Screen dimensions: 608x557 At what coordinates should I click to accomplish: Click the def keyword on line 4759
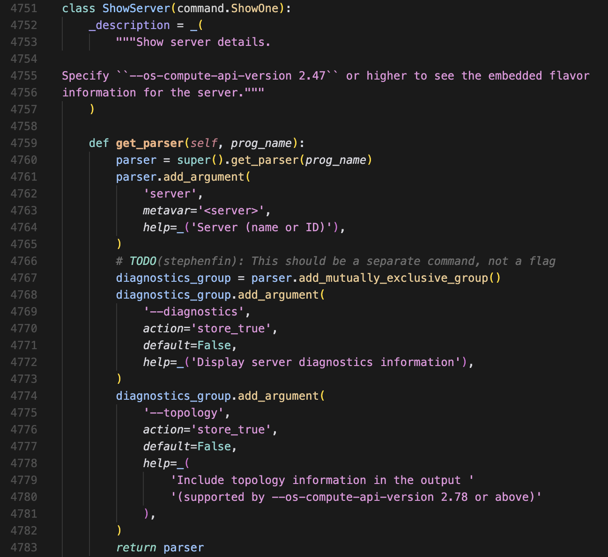(x=99, y=143)
